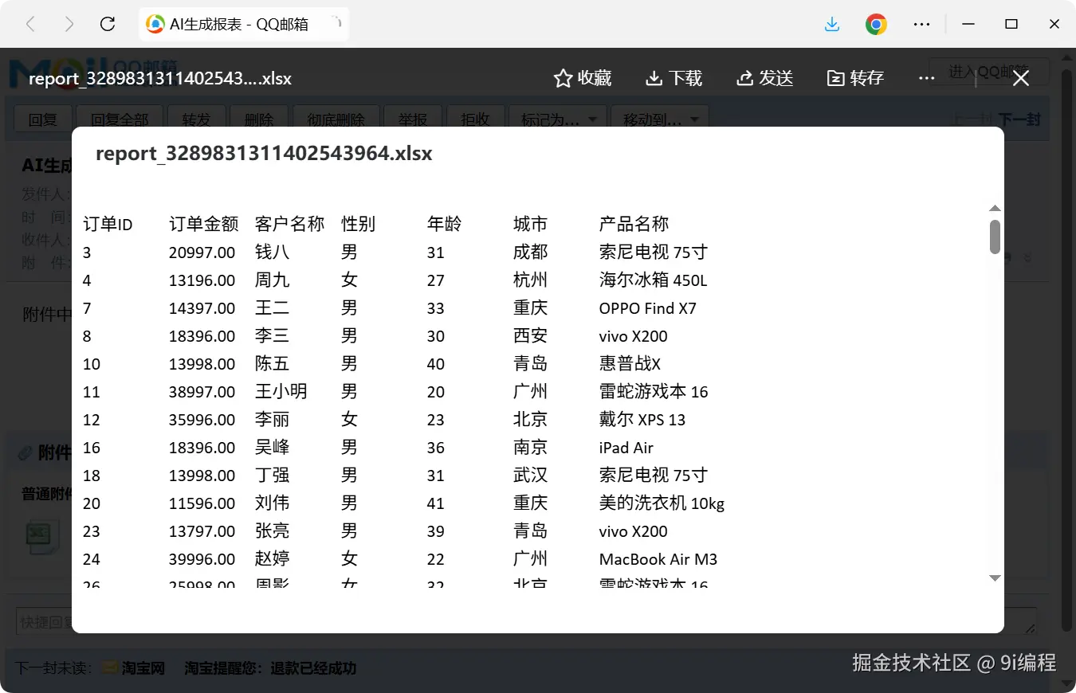Click the 客户名称 column header

289,225
